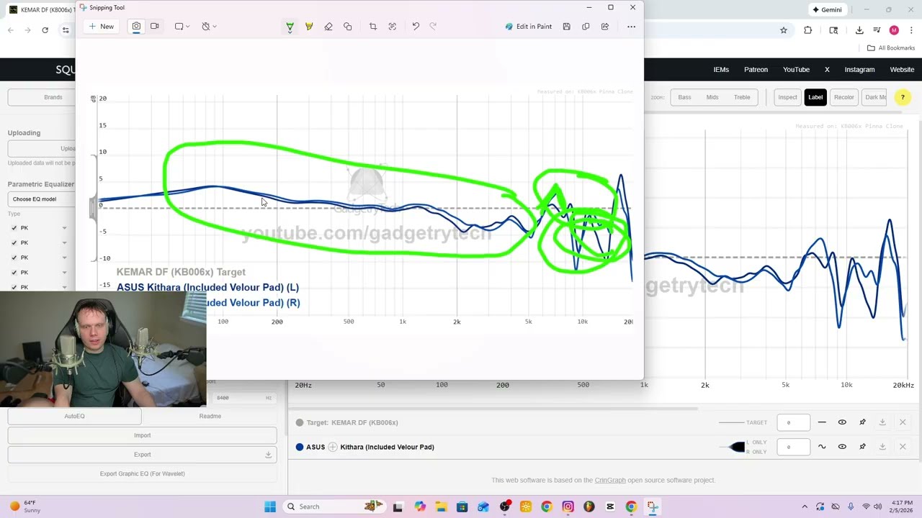This screenshot has height=518, width=922.
Task: Open the Gemini button in Chrome
Action: [x=827, y=9]
